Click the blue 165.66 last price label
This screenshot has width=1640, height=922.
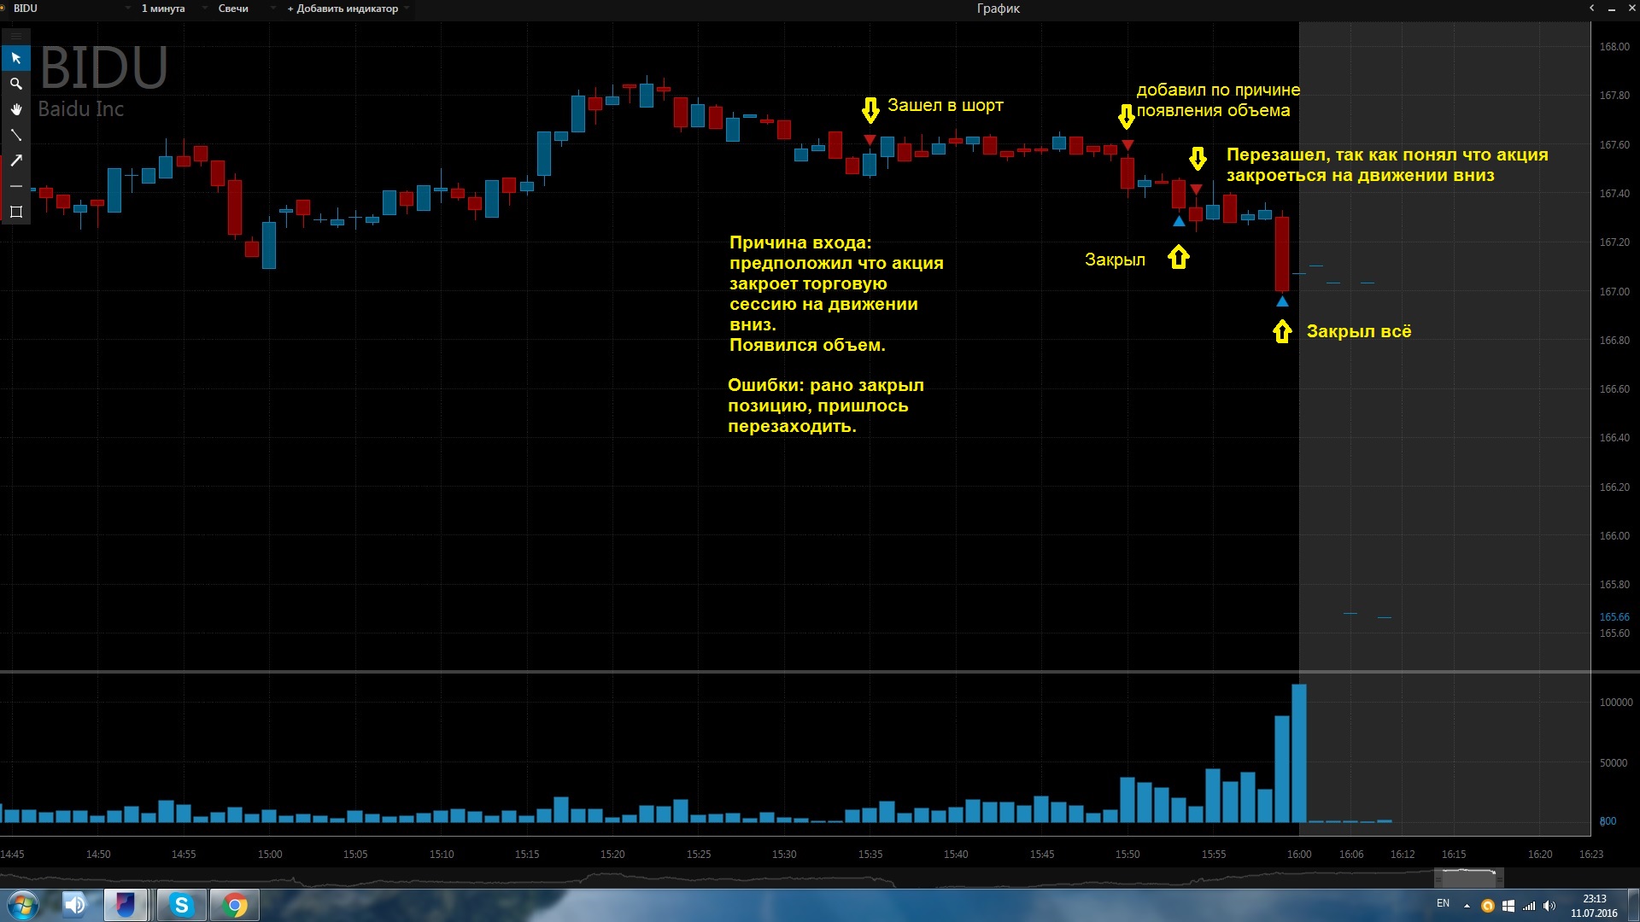tap(1614, 616)
